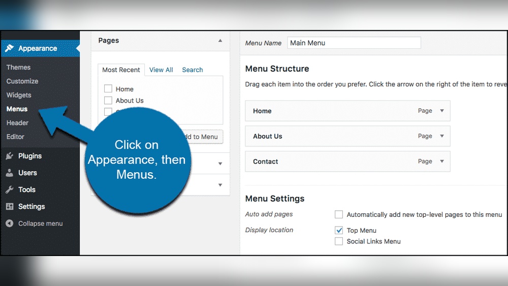This screenshot has width=508, height=286.
Task: Expand the About Us menu item arrow
Action: (x=441, y=136)
